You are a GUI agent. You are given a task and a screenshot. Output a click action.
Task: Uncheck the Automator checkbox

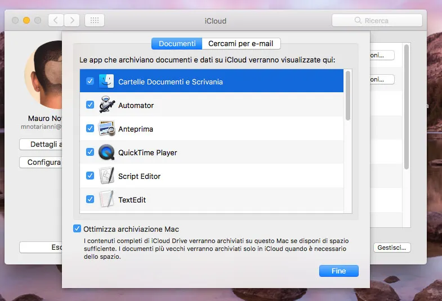[90, 105]
